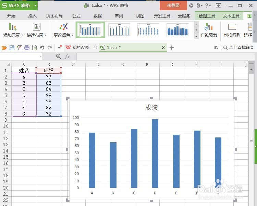Screen dimensions: 257x206
Task: Select the second chart style thumbnail
Action: [119, 30]
